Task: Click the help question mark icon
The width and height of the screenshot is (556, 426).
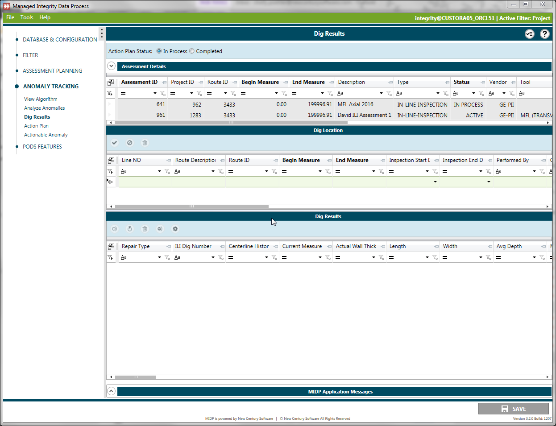Action: tap(544, 33)
